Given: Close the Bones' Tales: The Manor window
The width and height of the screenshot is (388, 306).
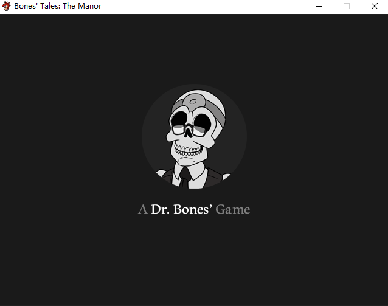Looking at the screenshot, I should (x=375, y=6).
